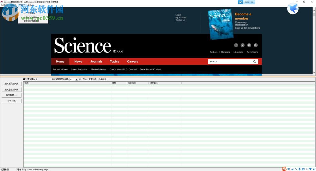Open the 帮助(H) menu
The width and height of the screenshot is (316, 171).
coord(31,5)
